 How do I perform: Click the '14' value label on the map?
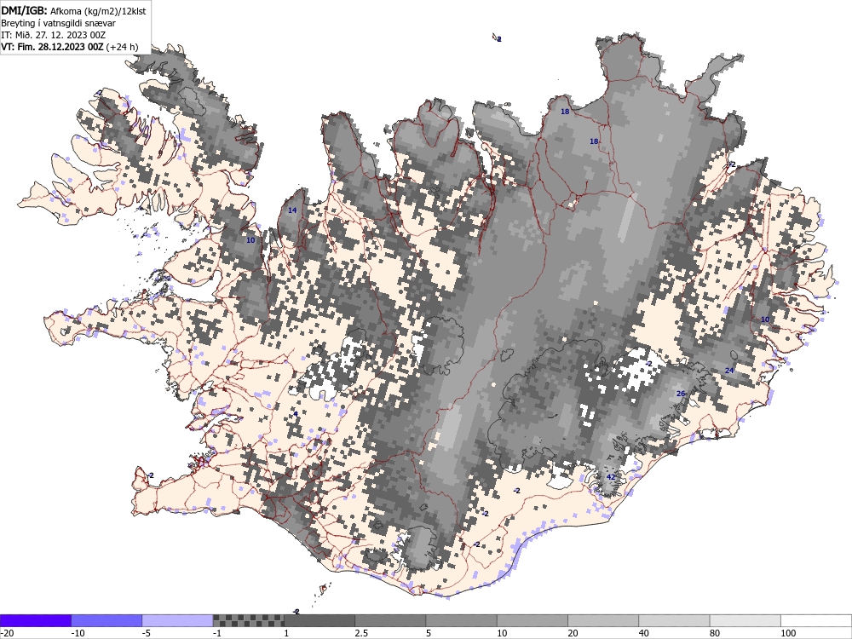292,210
